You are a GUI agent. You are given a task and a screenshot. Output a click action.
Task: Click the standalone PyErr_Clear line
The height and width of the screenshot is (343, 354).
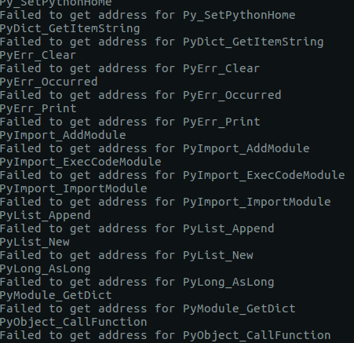pyautogui.click(x=38, y=55)
